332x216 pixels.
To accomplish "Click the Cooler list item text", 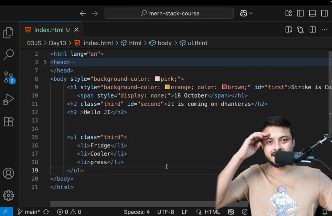I will pos(100,154).
